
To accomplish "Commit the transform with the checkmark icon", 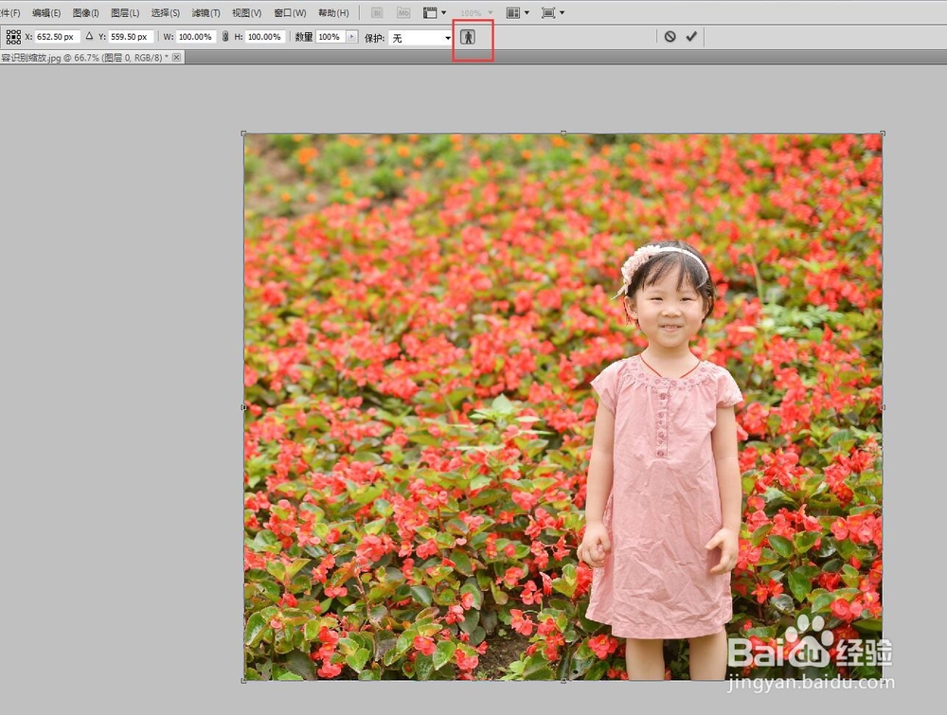I will [691, 37].
